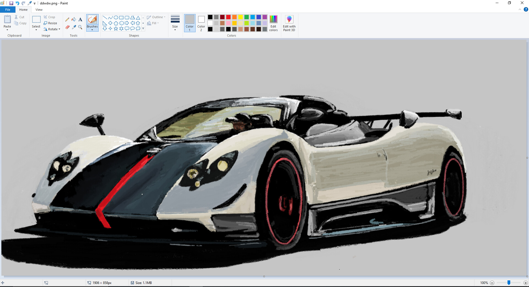This screenshot has width=529, height=287.
Task: Click the Undo arrow
Action: pos(17,3)
